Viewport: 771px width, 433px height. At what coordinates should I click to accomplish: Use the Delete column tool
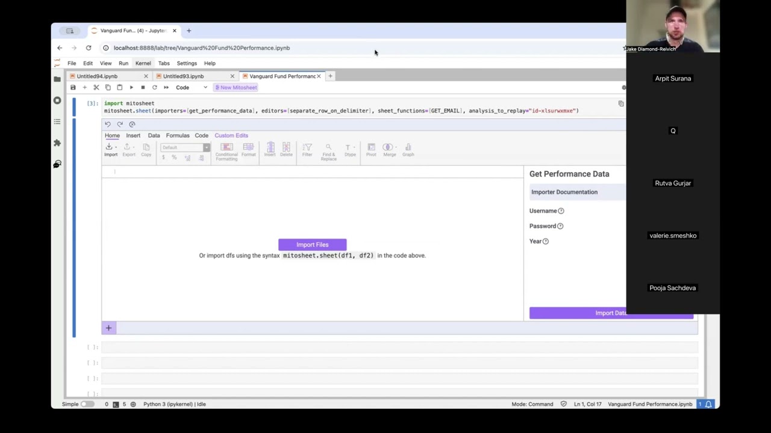pyautogui.click(x=286, y=150)
